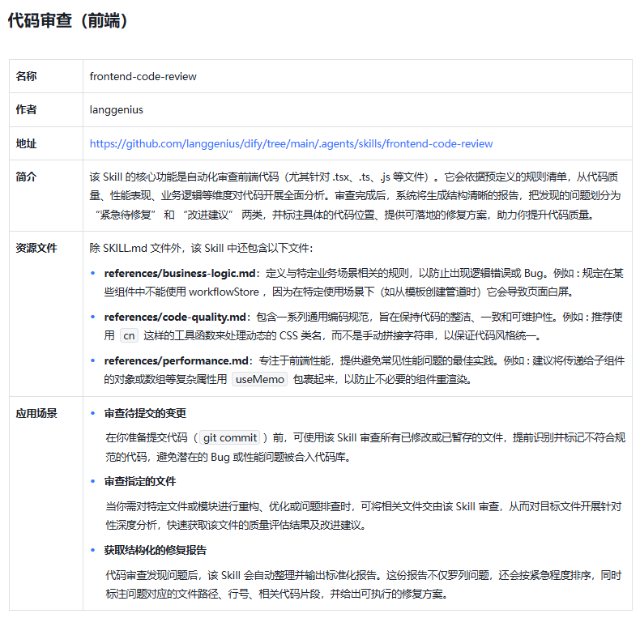This screenshot has height=618, width=640.
Task: Select the bullet heading 审查待提交的变更
Action: pyautogui.click(x=145, y=413)
